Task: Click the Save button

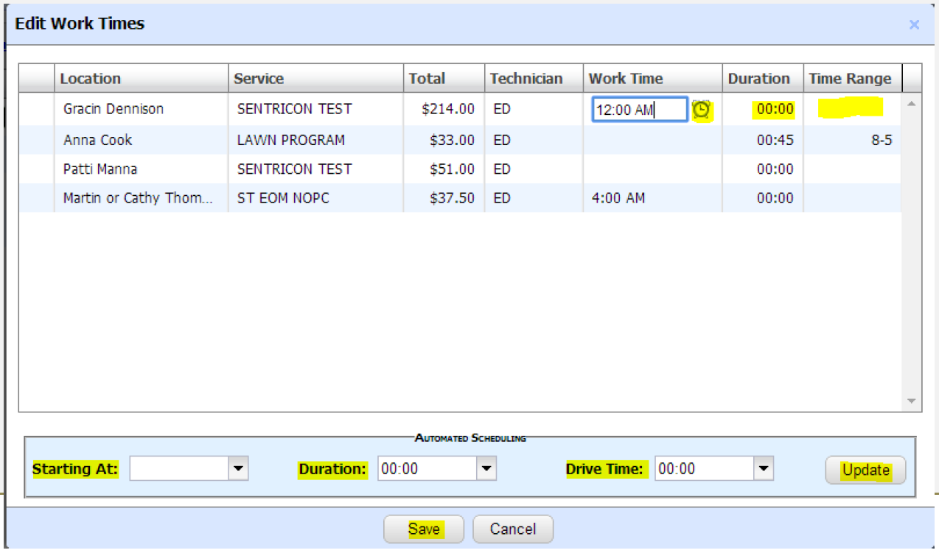Action: coord(424,529)
